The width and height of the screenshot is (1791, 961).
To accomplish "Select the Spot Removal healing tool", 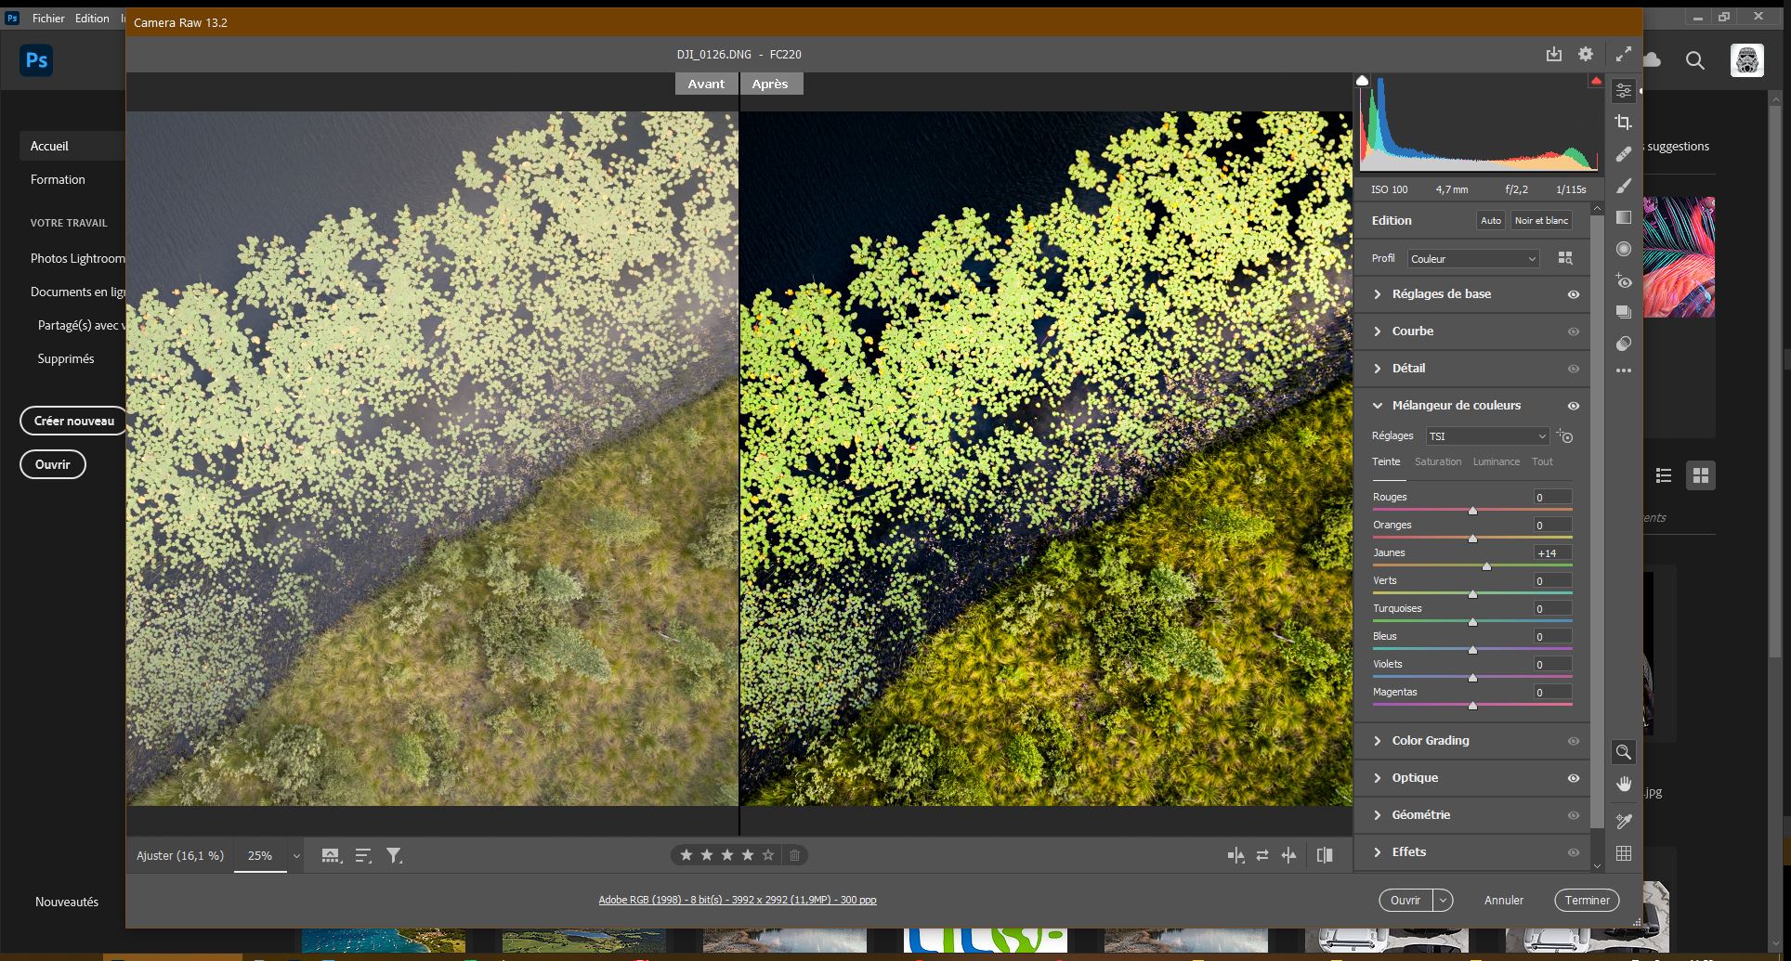I will pyautogui.click(x=1623, y=154).
